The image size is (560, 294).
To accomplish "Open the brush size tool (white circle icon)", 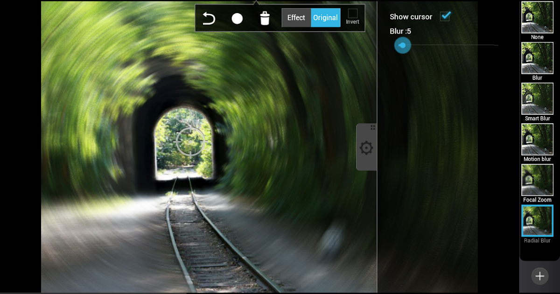I will tap(237, 18).
